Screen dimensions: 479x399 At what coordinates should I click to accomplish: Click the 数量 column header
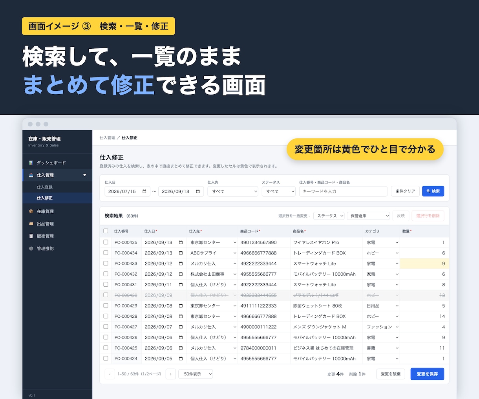click(406, 231)
